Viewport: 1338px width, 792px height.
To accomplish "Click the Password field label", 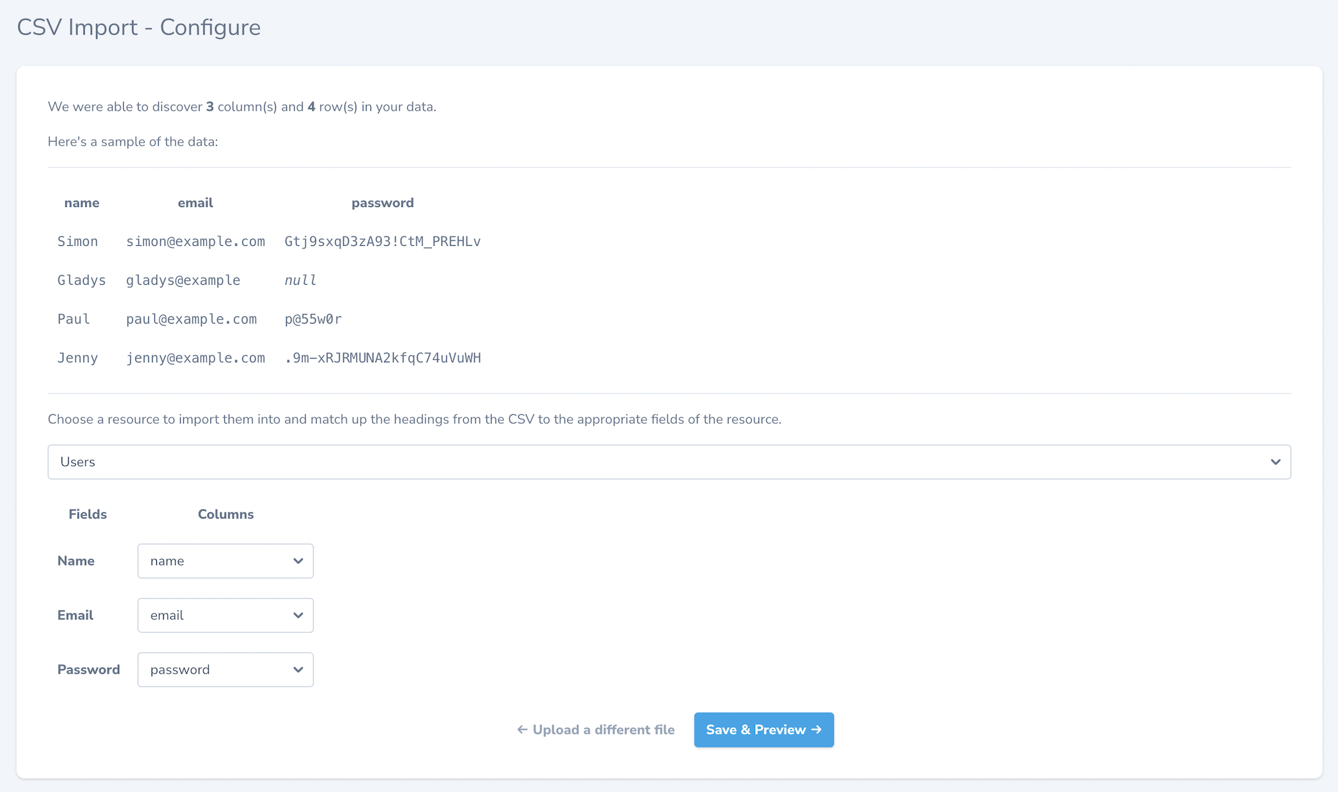I will point(89,670).
